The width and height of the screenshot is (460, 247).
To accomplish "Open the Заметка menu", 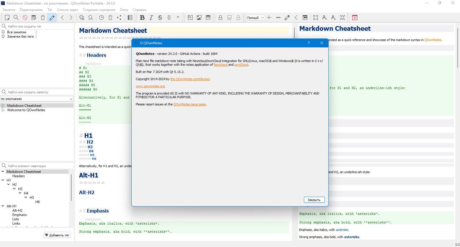I will (9, 10).
